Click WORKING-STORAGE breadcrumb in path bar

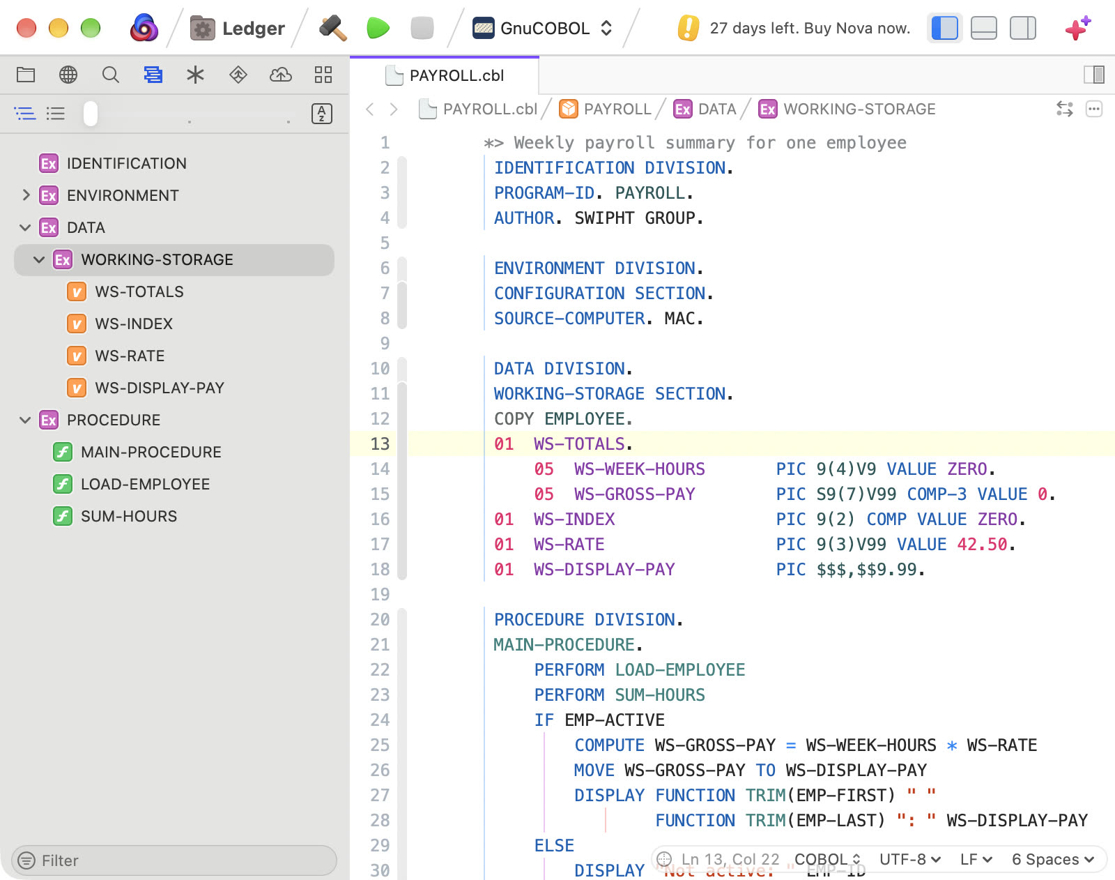pos(847,109)
